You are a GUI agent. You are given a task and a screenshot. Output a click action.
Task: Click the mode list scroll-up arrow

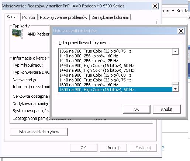175,51
